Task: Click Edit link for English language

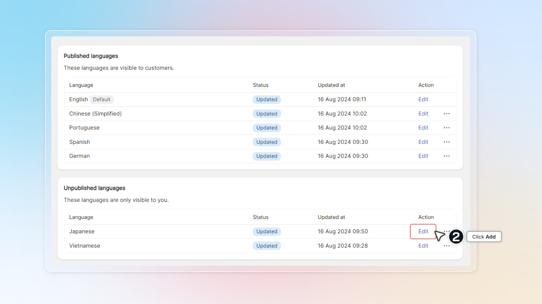Action: click(423, 99)
